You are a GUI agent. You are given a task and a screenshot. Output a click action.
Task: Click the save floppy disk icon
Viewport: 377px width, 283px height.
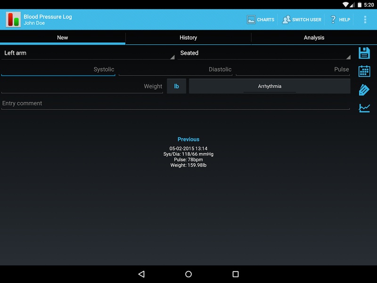coord(364,53)
